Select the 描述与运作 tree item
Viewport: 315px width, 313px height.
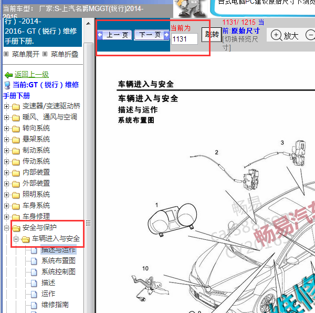click(x=58, y=249)
